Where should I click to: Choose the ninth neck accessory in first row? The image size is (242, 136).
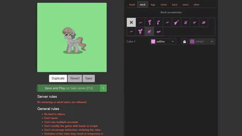[x=203, y=22]
